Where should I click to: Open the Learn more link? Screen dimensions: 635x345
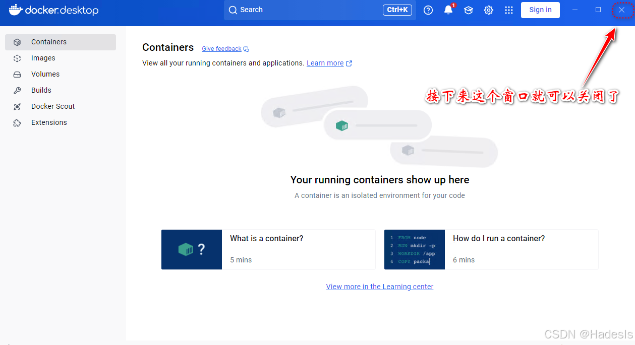point(325,63)
